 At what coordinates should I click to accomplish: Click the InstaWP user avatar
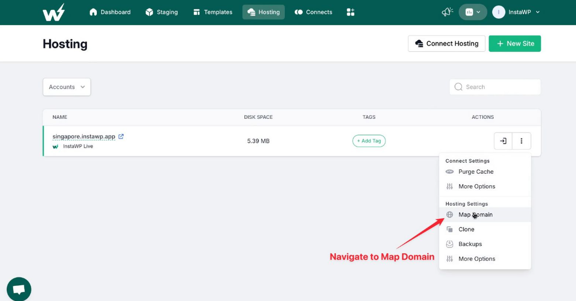(499, 12)
